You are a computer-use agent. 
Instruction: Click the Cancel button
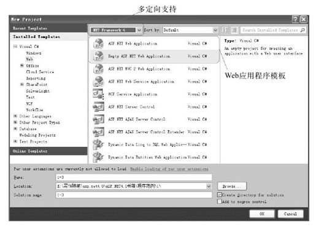290,214
